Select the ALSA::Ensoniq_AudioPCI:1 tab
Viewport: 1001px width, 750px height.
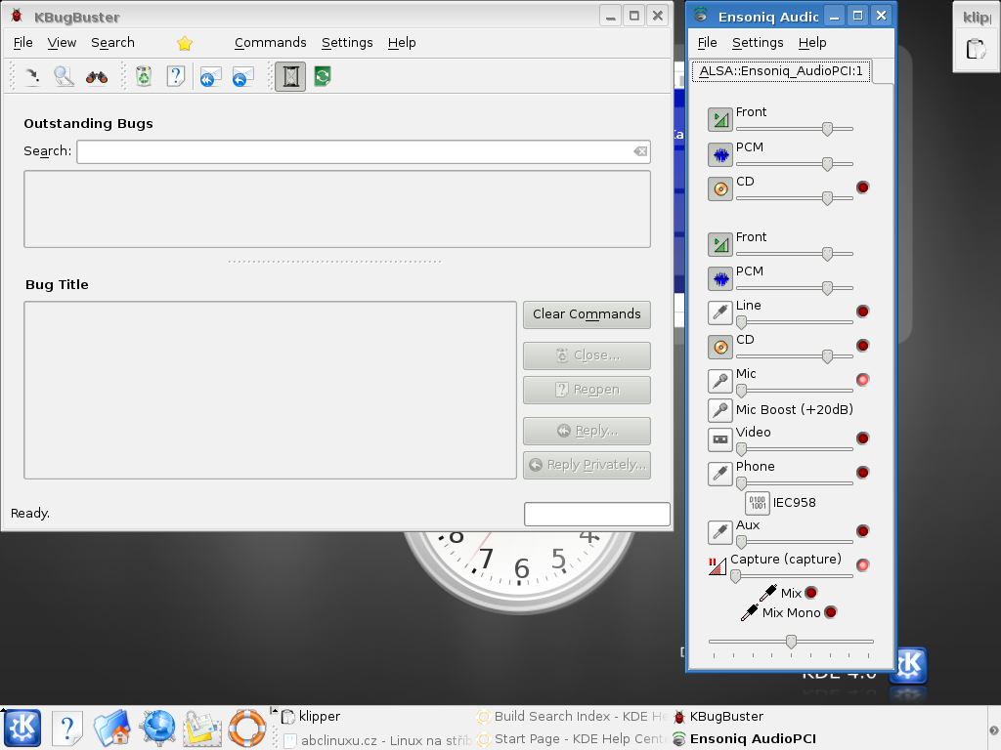pos(781,70)
